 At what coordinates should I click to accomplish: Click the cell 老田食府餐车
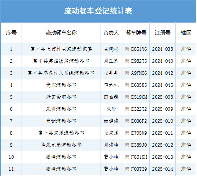[61, 97]
